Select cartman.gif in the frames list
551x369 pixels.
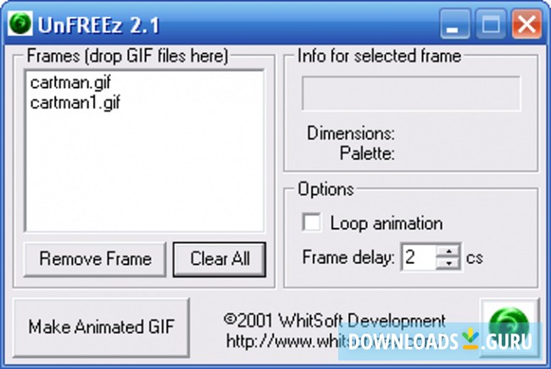pos(70,83)
